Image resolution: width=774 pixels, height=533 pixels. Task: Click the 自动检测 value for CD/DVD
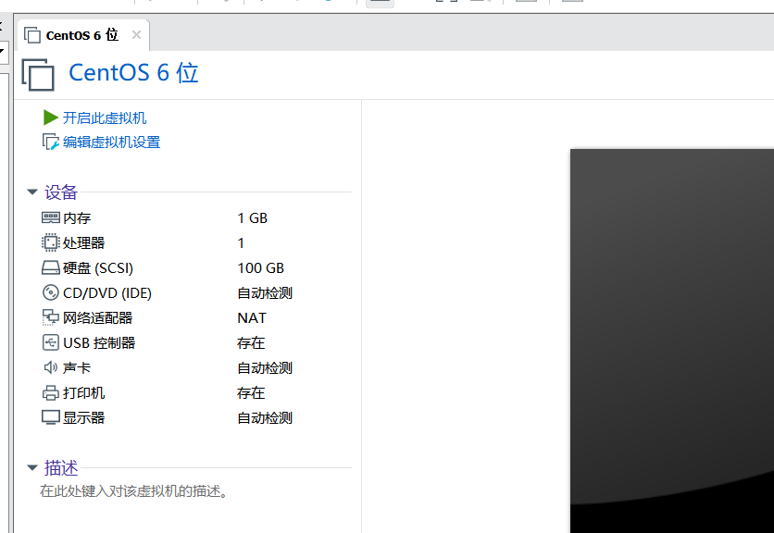(265, 293)
